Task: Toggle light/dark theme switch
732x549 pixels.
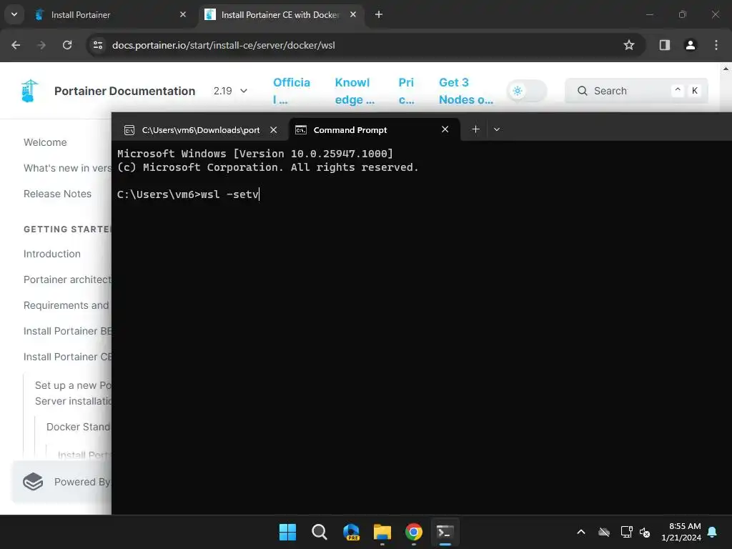Action: tap(527, 91)
